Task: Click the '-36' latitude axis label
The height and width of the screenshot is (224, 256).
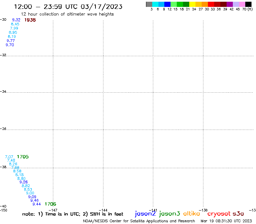Action: (x=3, y=129)
